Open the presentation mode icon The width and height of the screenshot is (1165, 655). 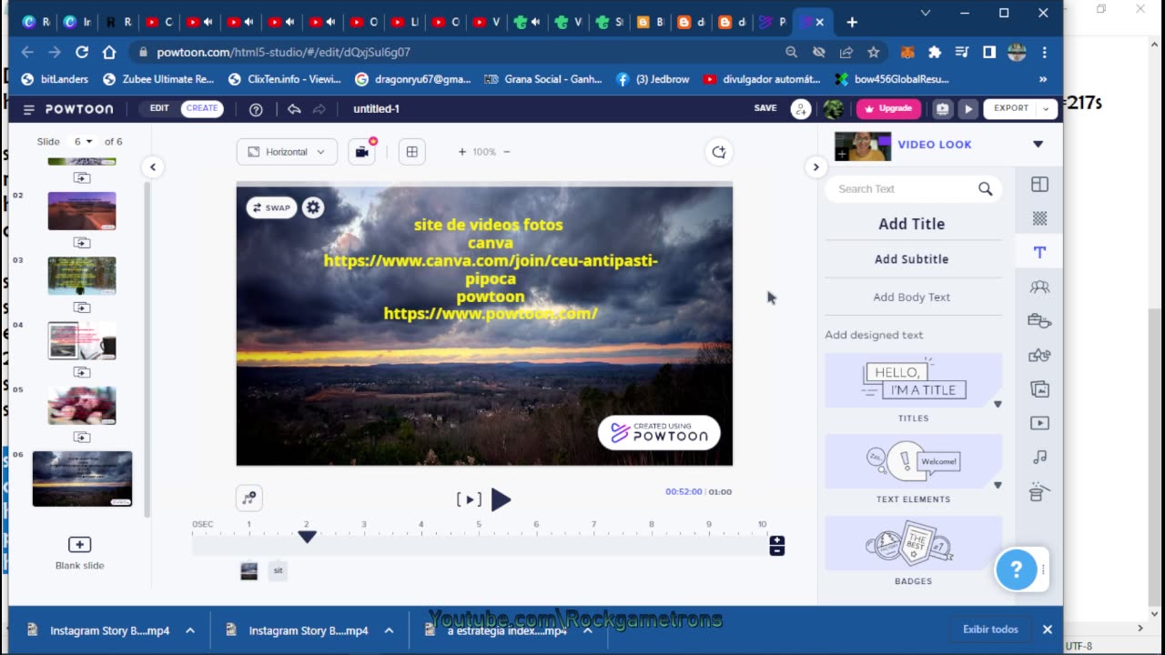point(942,109)
